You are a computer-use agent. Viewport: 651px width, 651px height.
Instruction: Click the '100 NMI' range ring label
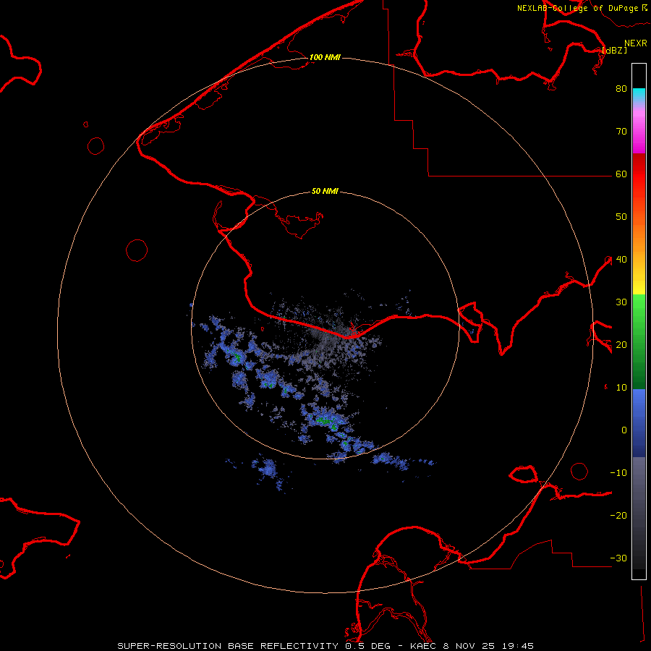pos(325,57)
